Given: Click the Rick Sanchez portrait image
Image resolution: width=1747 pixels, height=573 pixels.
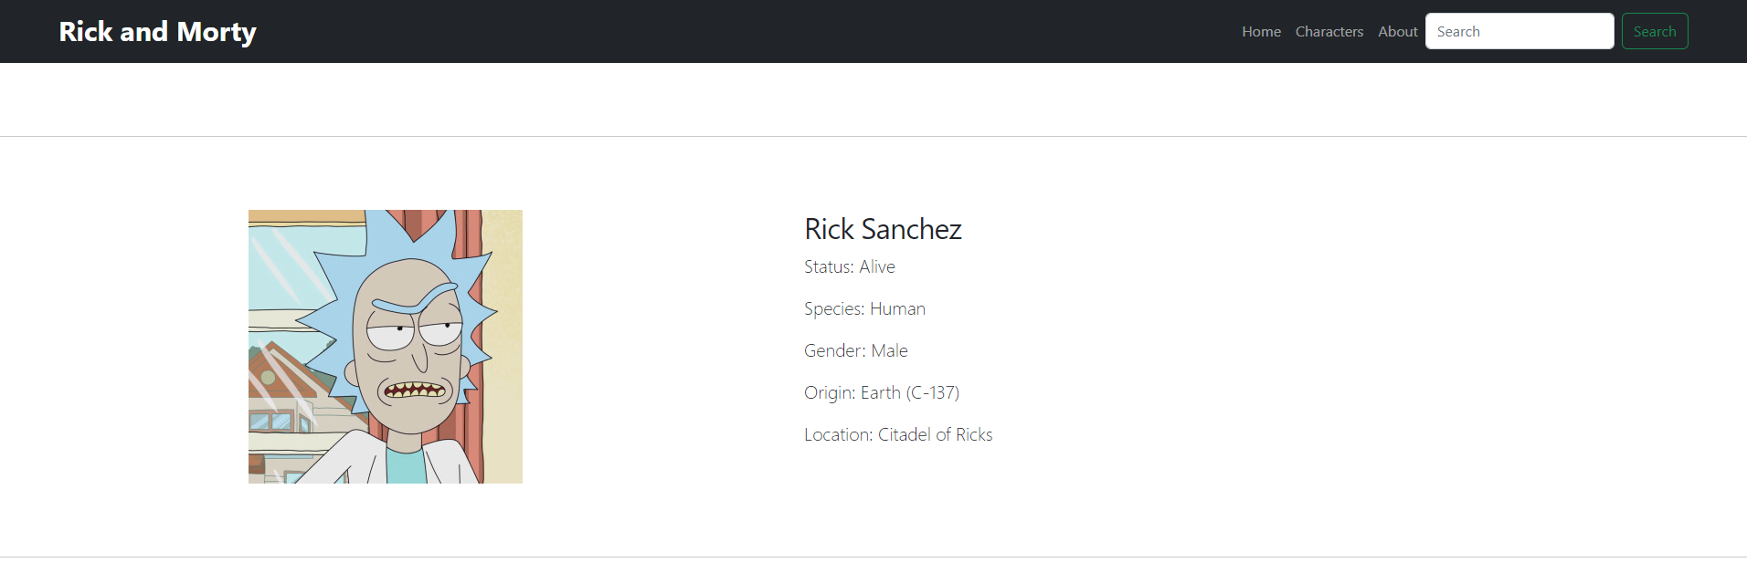Looking at the screenshot, I should point(385,347).
